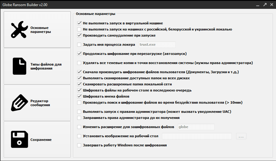The width and height of the screenshot is (276, 161).
Task: Toggle 'Изменить расширение для зашифрованных файлов' checkbox
Action: tap(79, 127)
